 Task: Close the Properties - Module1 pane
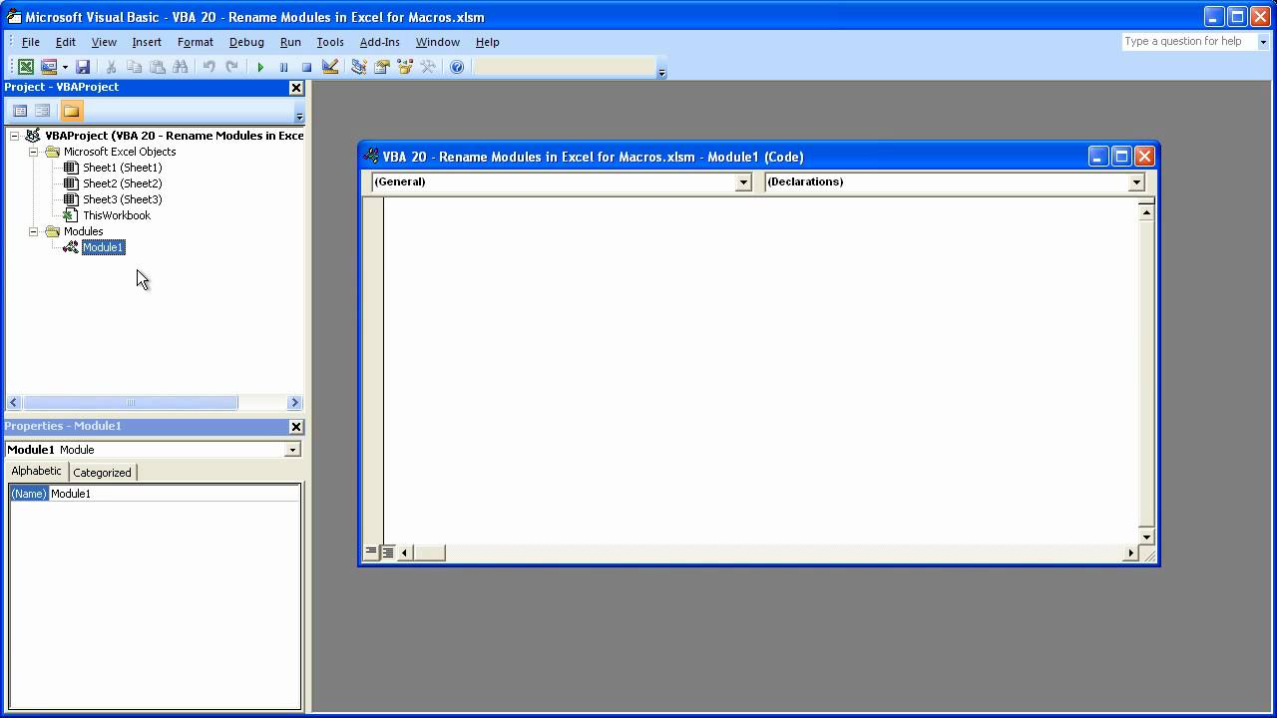click(295, 427)
